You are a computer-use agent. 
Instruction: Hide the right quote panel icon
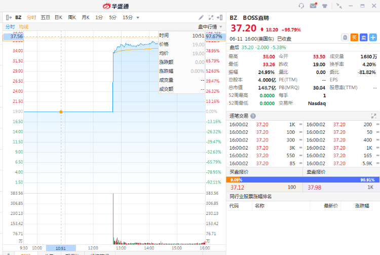point(220,17)
